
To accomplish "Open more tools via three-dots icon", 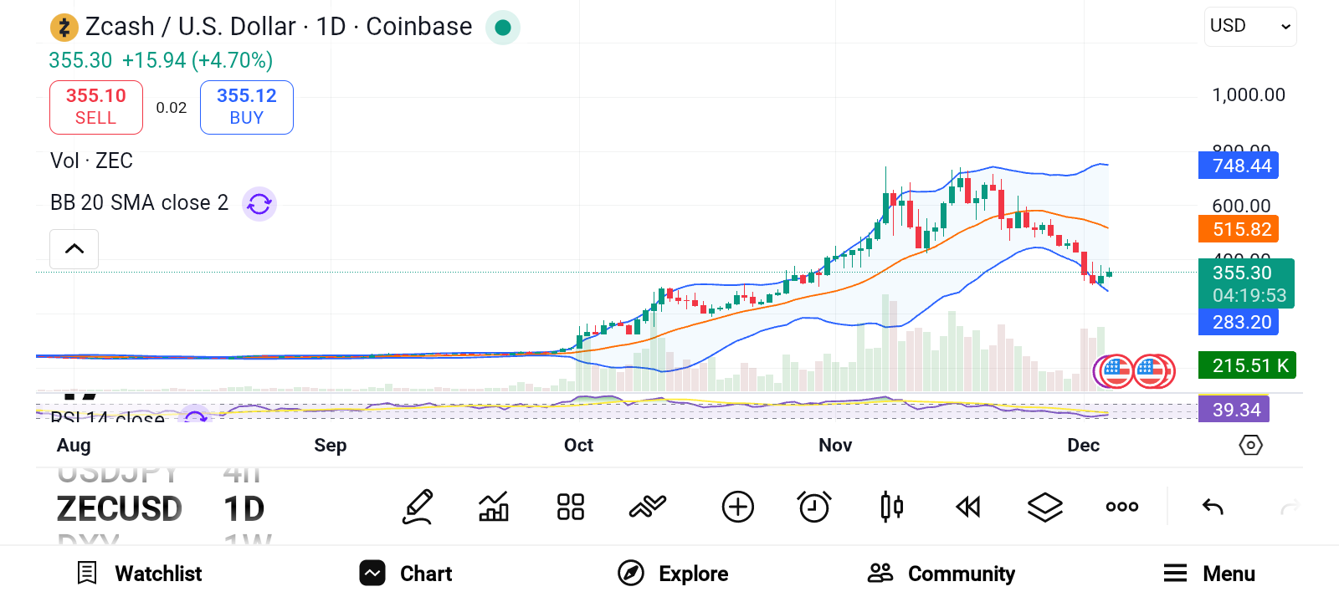I will tap(1122, 507).
